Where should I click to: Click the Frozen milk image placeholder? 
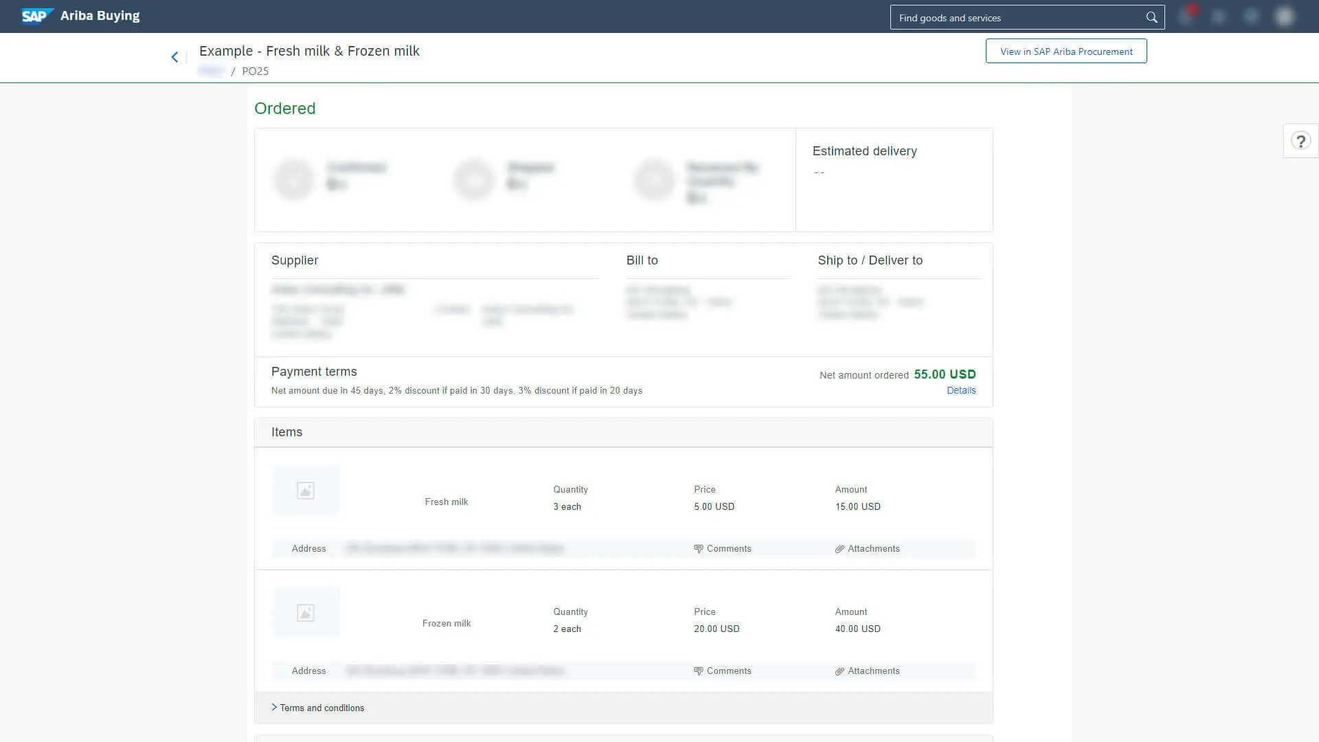[x=306, y=613]
